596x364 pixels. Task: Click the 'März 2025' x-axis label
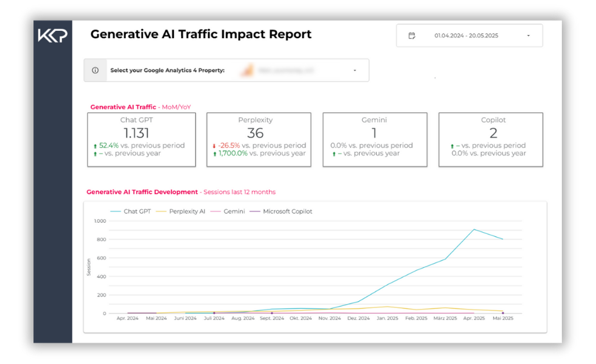445,319
